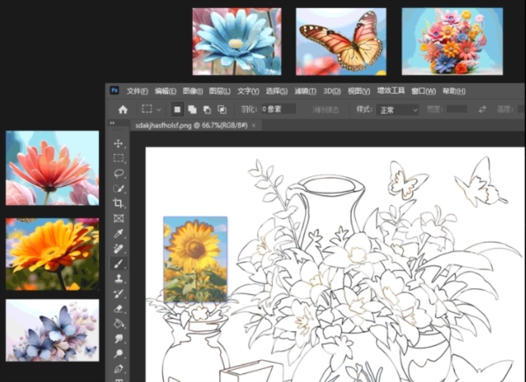
Task: Enable Add to Selection mode
Action: [192, 110]
